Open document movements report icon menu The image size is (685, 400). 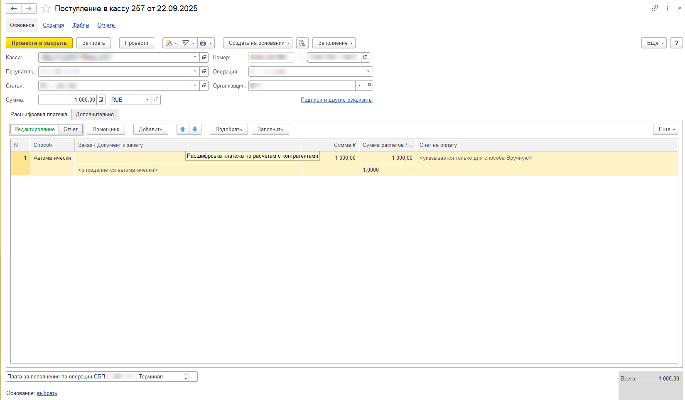[x=171, y=43]
